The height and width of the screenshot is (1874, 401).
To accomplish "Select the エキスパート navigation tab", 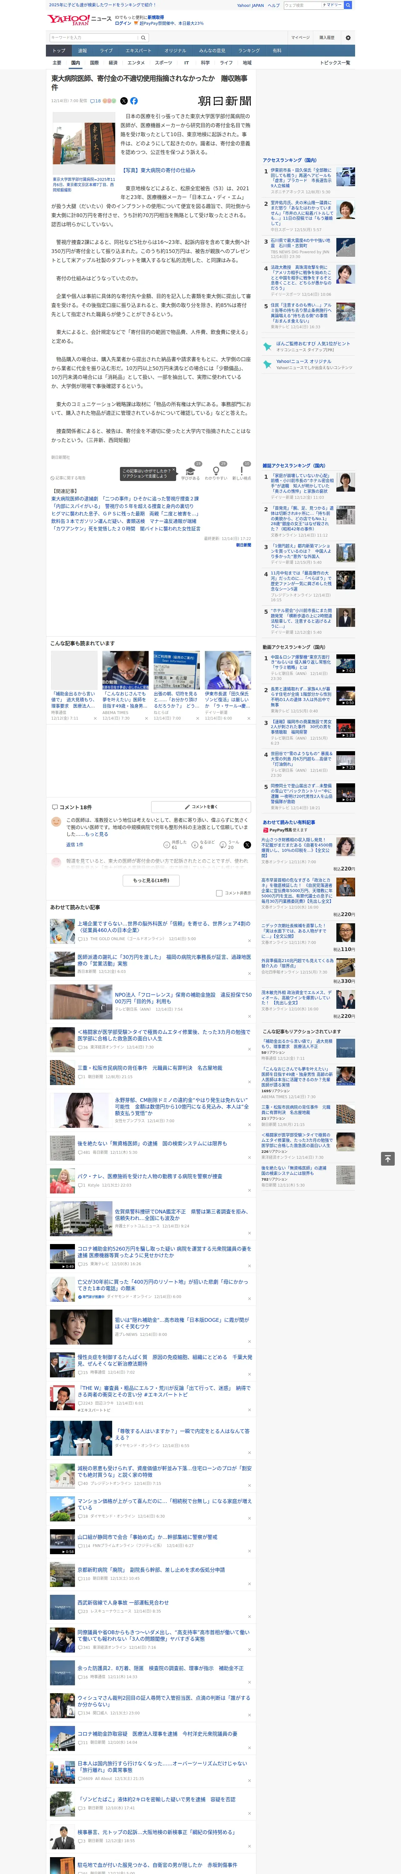I will [138, 51].
